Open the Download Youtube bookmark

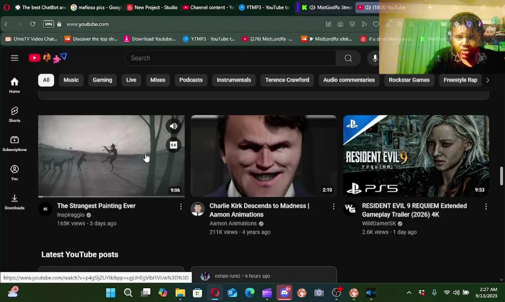(149, 39)
